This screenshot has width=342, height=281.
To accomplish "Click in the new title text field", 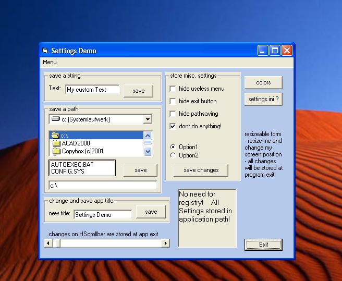I will click(x=103, y=214).
